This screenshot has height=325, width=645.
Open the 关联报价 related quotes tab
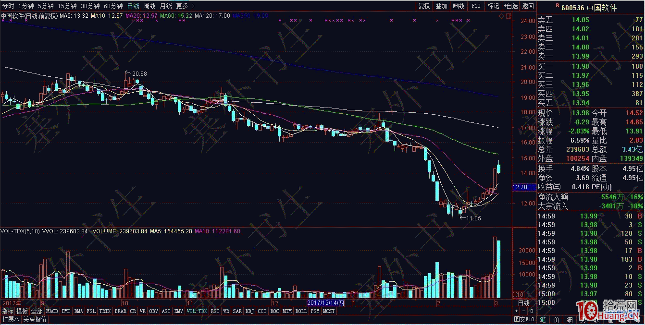point(35,319)
